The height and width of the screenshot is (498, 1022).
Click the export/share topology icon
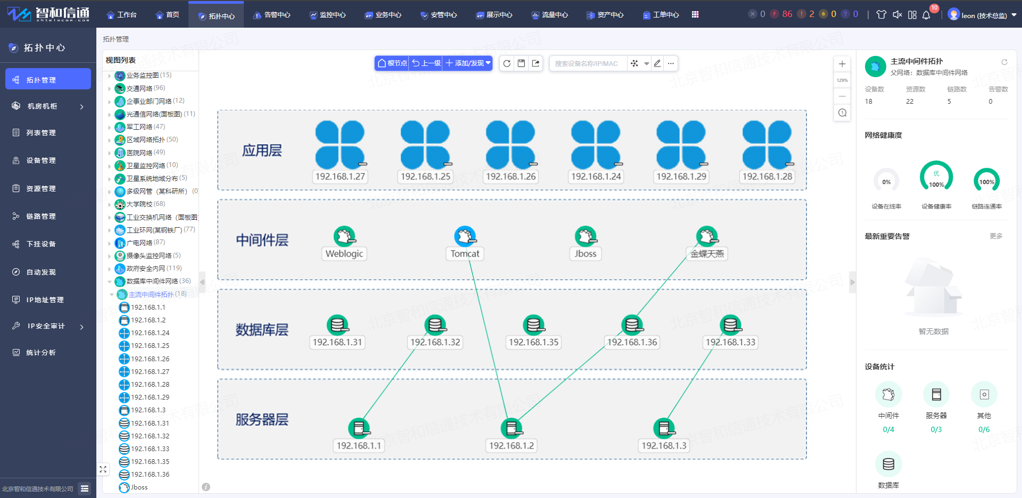click(536, 63)
